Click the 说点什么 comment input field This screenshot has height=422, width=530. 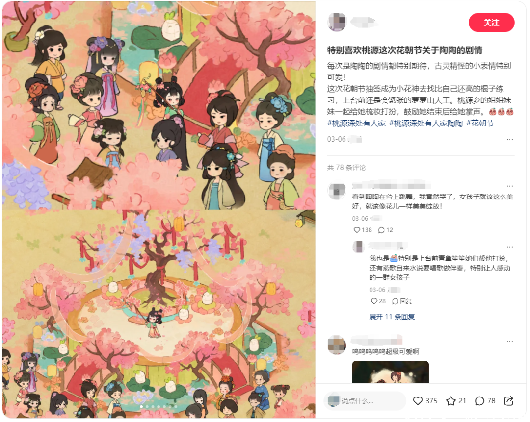pyautogui.click(x=365, y=401)
